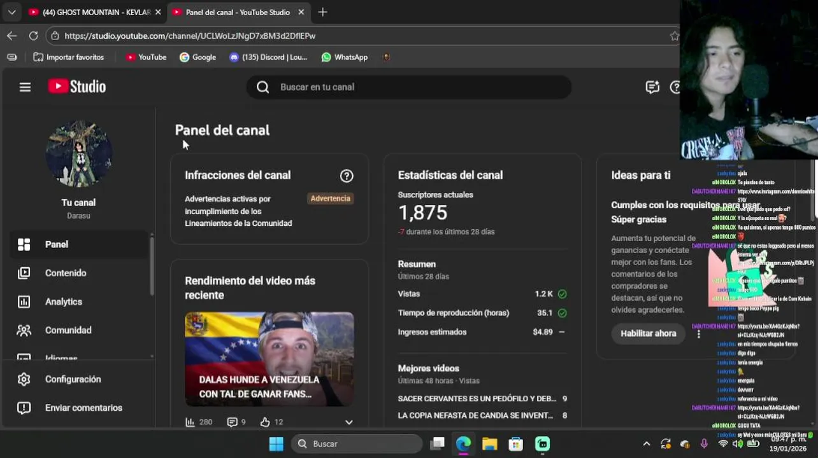This screenshot has width=818, height=458.
Task: Click the 1,875 subscriber count
Action: coord(423,213)
